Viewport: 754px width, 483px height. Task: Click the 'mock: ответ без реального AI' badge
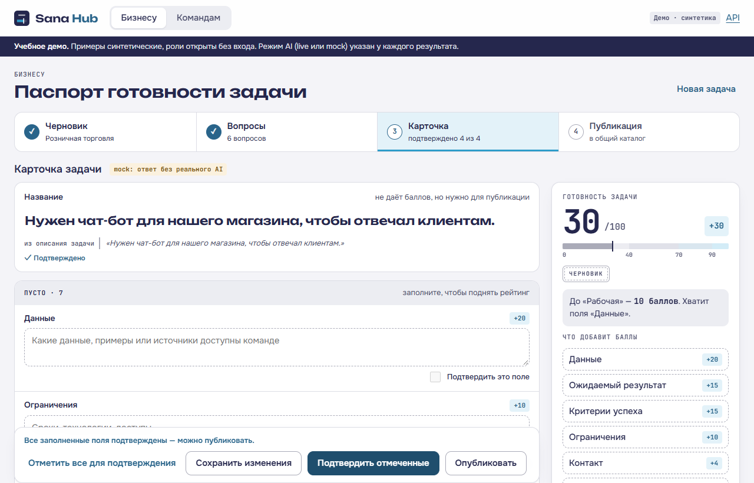coord(168,170)
